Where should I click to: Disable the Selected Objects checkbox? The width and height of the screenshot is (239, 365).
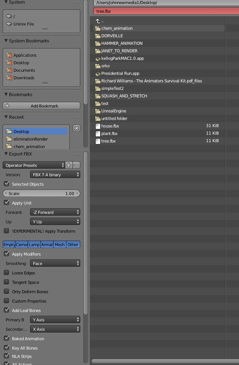(7, 184)
